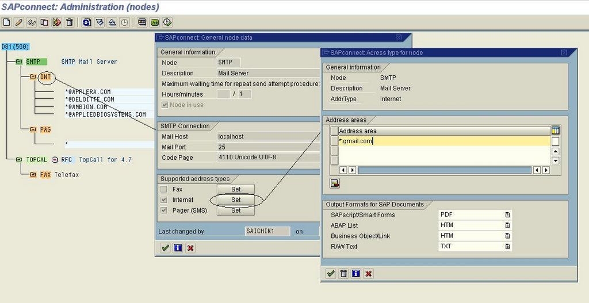The height and width of the screenshot is (303, 589).
Task: Toggle the Internet address type checkbox
Action: point(164,200)
